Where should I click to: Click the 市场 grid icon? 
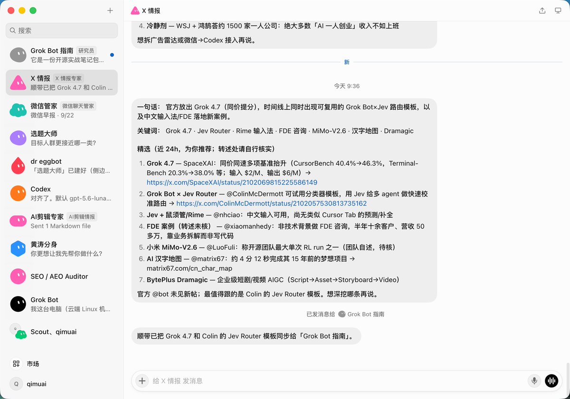(x=17, y=364)
